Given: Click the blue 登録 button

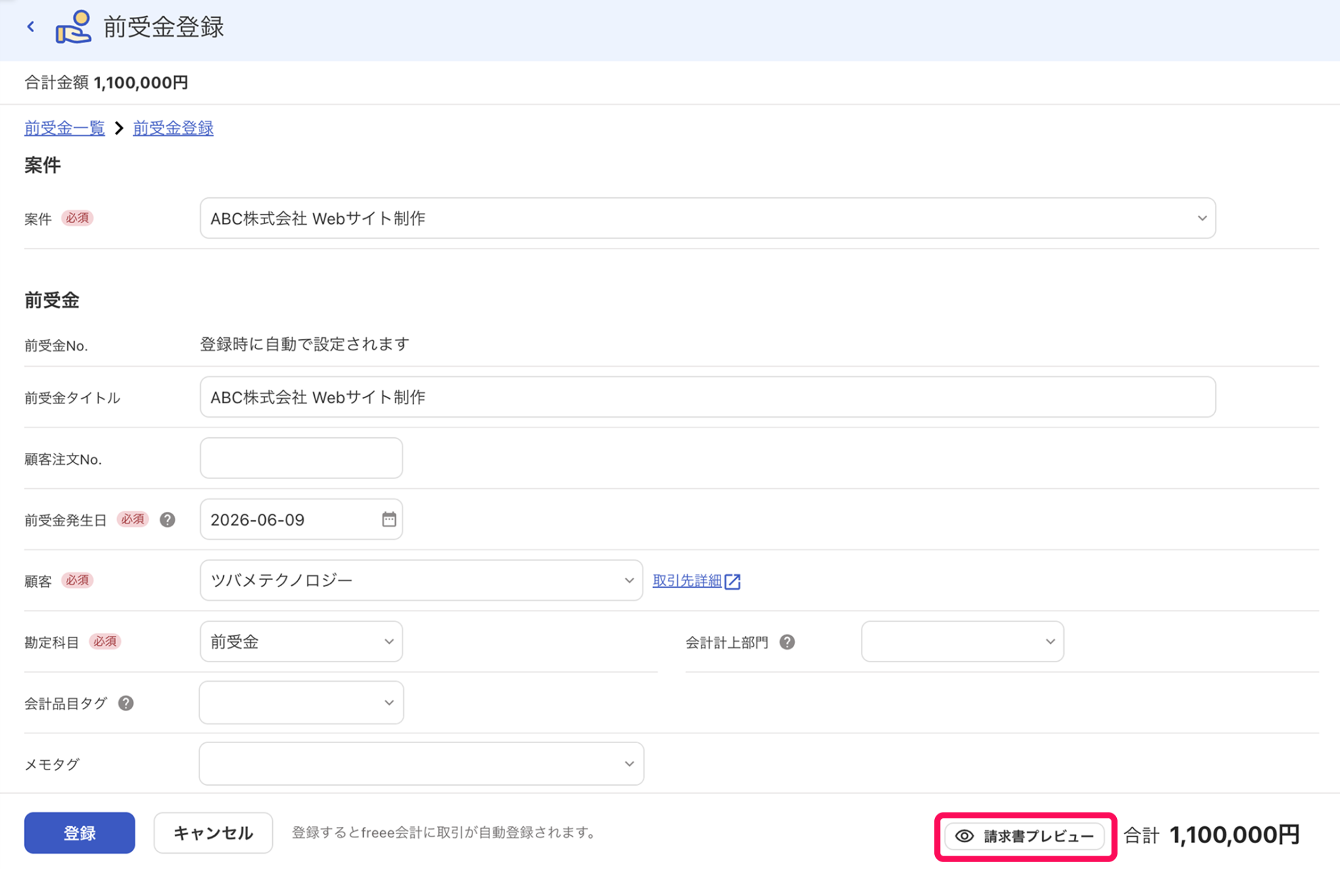Looking at the screenshot, I should (x=80, y=833).
